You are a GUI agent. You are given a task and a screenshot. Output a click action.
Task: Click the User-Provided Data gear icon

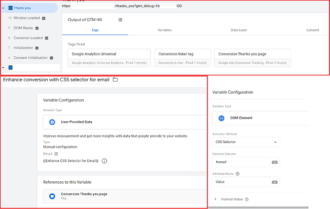tap(52, 122)
